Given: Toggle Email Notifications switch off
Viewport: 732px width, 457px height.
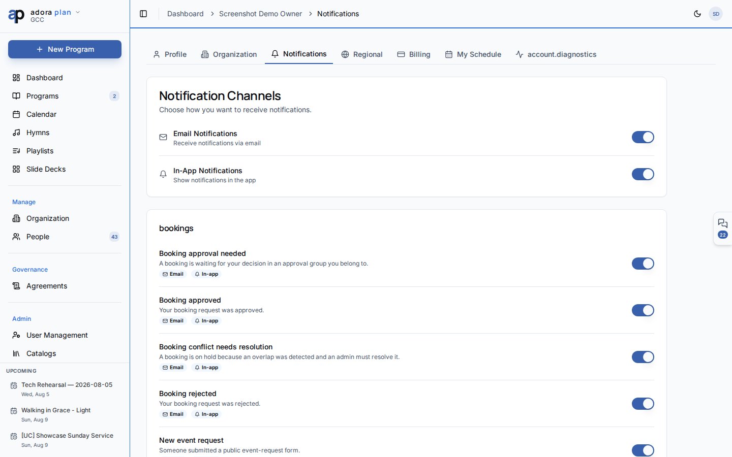Looking at the screenshot, I should (x=643, y=137).
